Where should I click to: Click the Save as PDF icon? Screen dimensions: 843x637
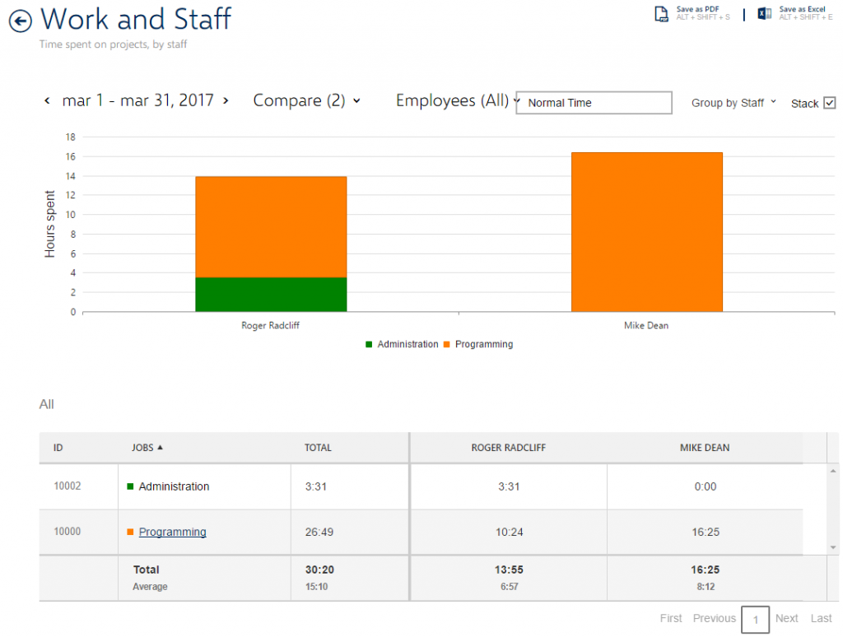point(661,13)
